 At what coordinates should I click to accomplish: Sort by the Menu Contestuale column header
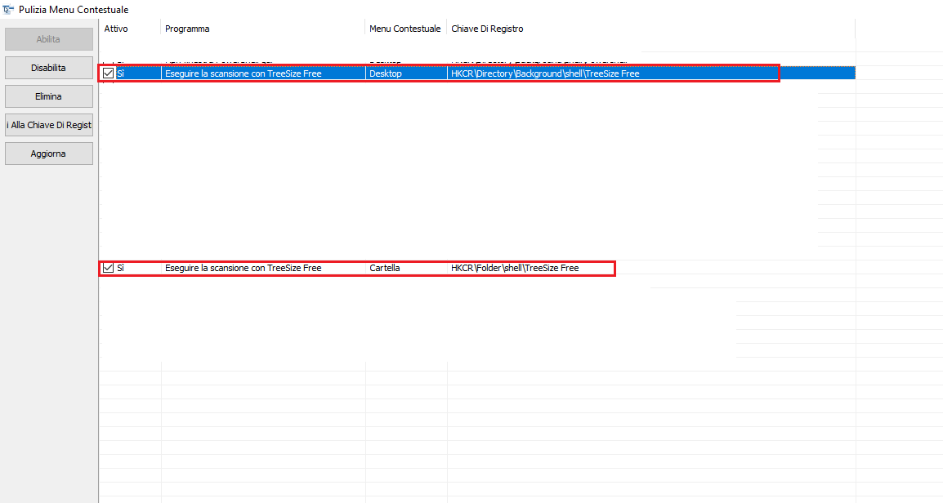coord(406,29)
